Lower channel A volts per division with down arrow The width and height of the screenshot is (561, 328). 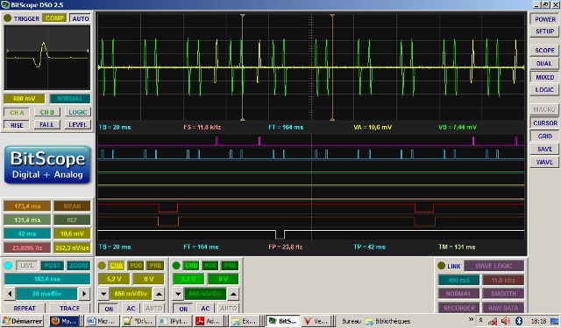click(x=103, y=294)
